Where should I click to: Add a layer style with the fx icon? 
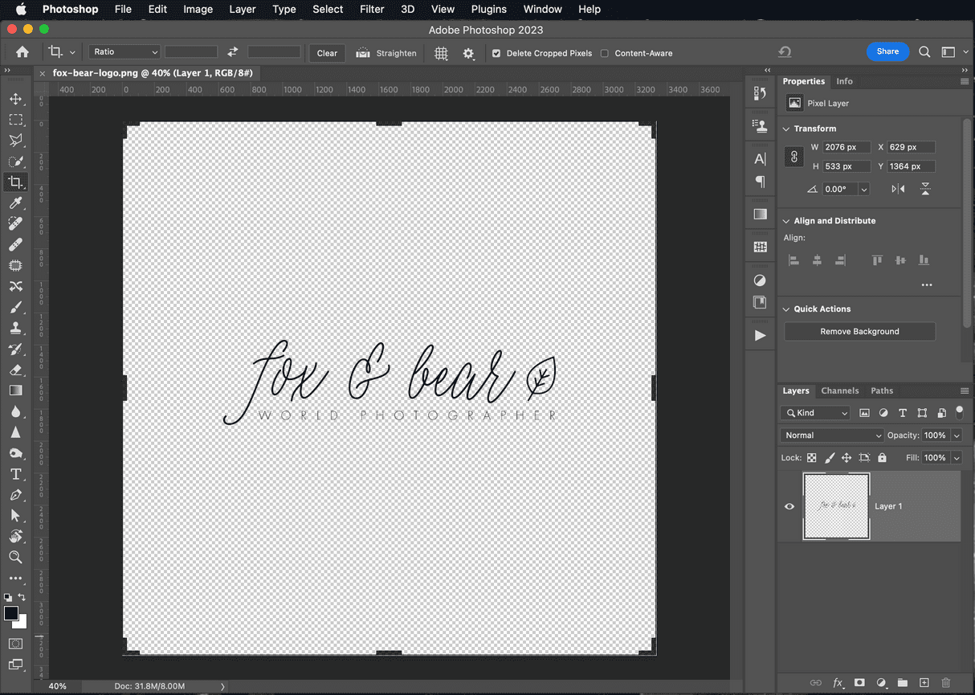[838, 683]
